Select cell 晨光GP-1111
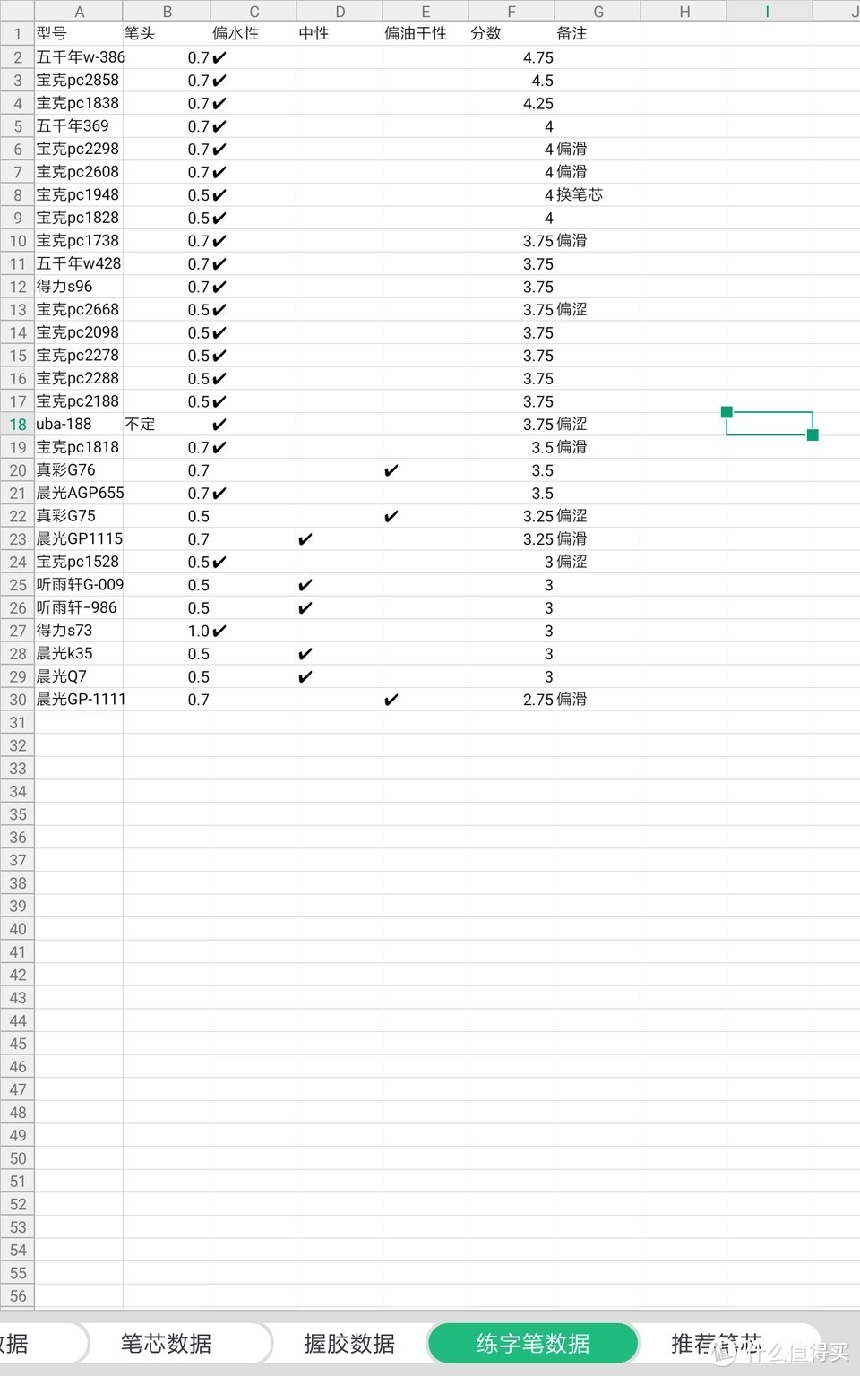This screenshot has height=1376, width=860. 79,700
